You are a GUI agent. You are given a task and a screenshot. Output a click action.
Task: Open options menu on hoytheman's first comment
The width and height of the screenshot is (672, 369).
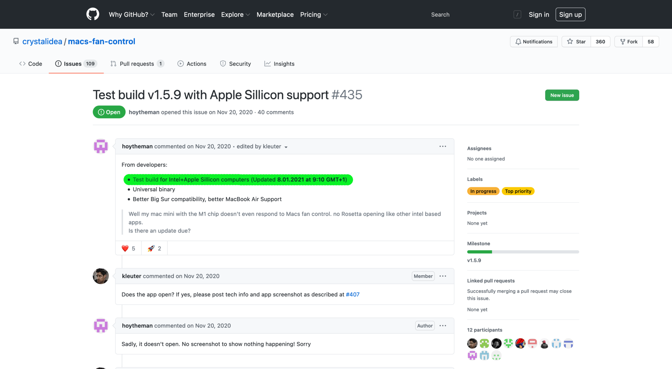[443, 146]
